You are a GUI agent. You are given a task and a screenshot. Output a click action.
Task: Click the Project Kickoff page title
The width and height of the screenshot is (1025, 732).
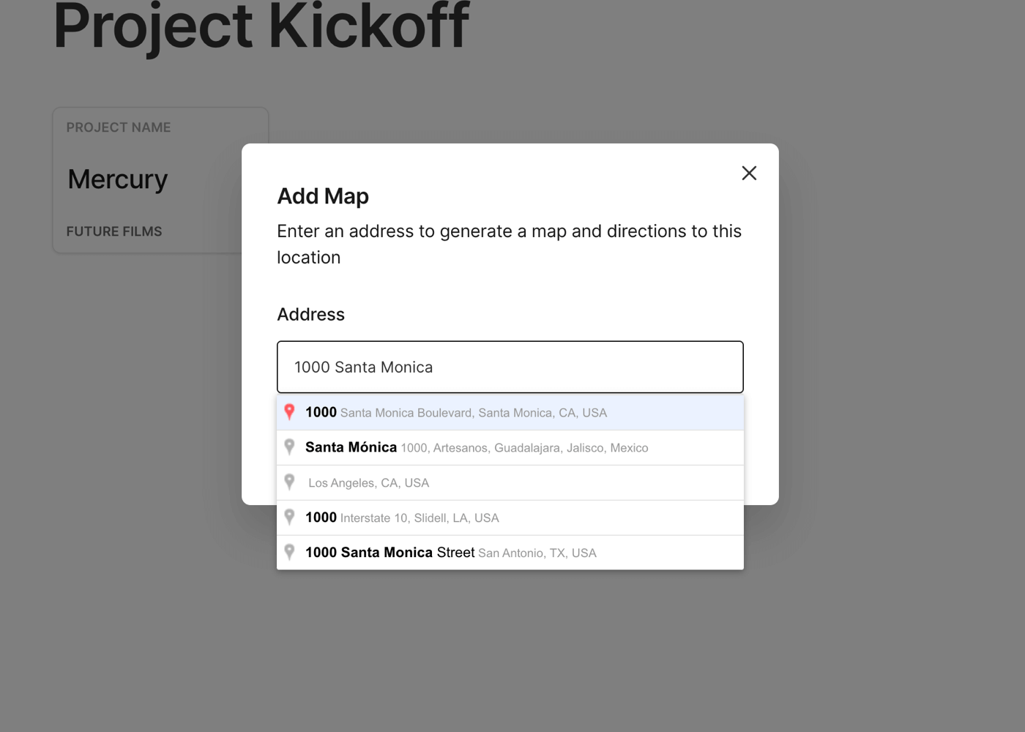(x=261, y=27)
